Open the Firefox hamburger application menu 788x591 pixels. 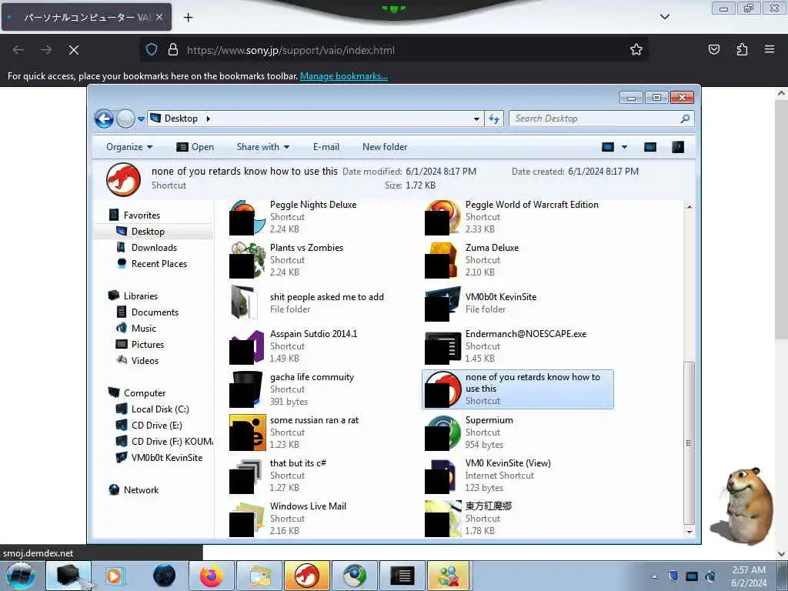click(x=770, y=49)
